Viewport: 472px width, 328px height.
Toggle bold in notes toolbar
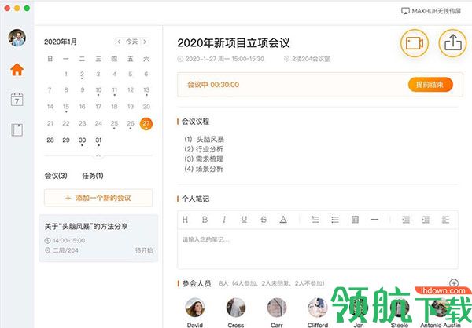pos(205,220)
